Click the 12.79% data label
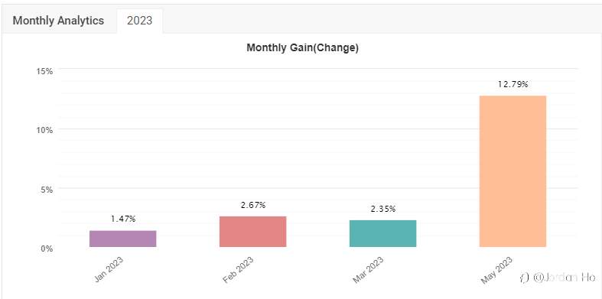Viewport: 602px width, 299px height. point(513,84)
